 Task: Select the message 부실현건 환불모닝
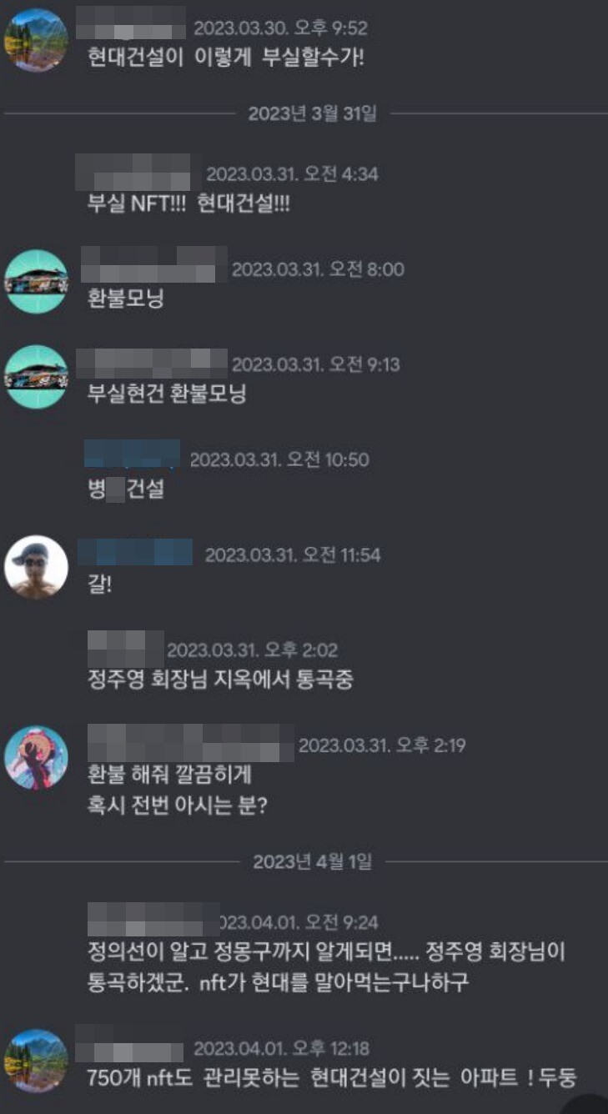(x=167, y=394)
